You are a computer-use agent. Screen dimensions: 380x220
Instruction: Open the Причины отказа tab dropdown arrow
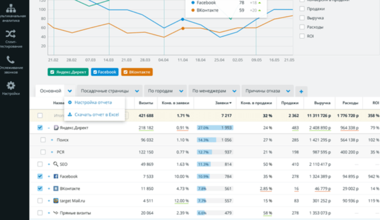click(288, 91)
